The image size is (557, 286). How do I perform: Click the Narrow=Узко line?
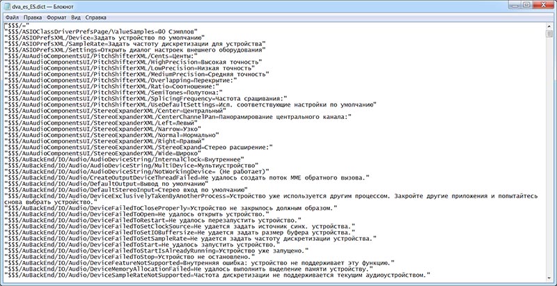point(102,130)
